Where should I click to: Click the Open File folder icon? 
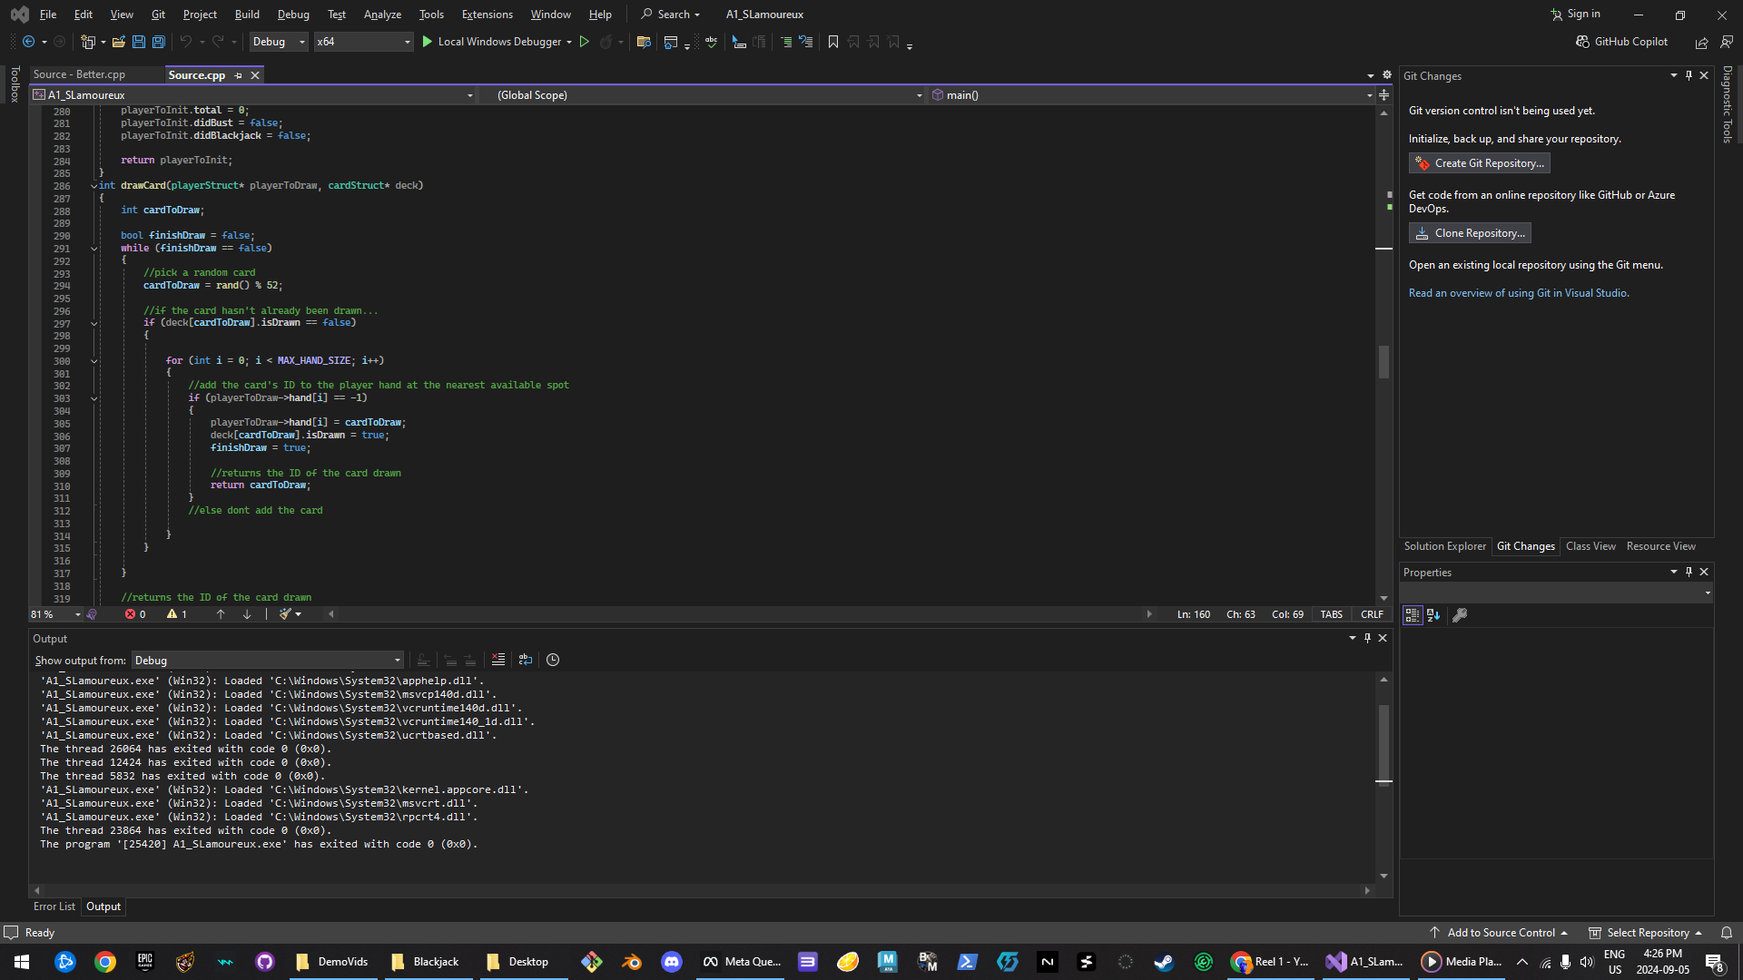tap(118, 42)
